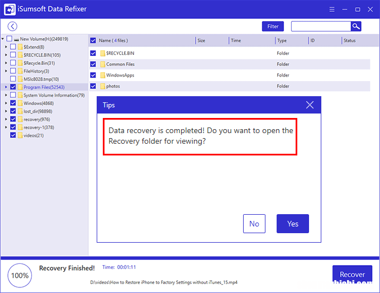Click the $RECYCLE.BIN folder icon in list
The width and height of the screenshot is (380, 293).
coord(102,53)
